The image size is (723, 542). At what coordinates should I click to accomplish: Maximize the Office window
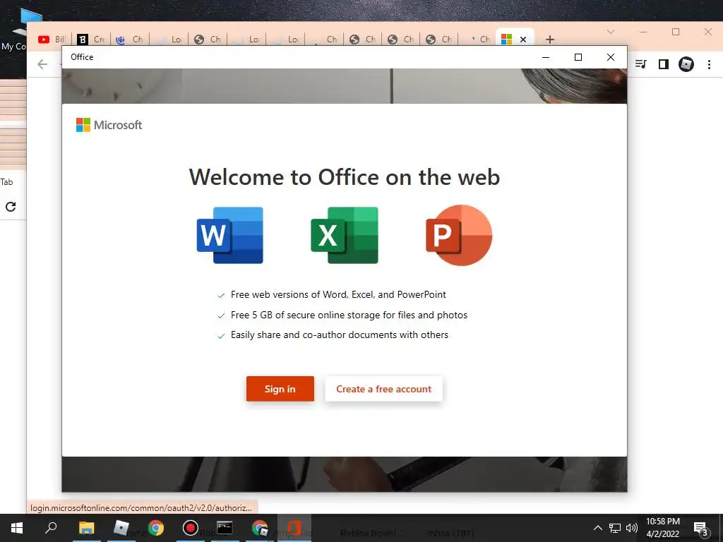578,57
